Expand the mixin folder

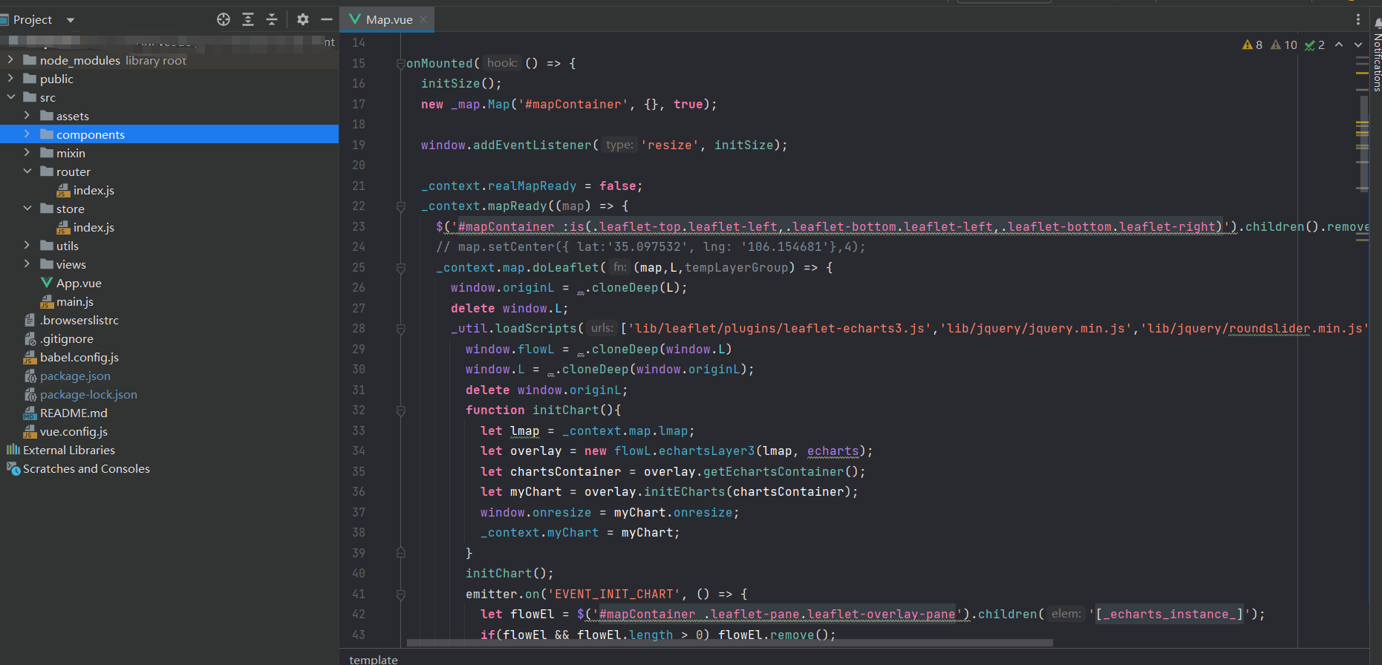[27, 153]
